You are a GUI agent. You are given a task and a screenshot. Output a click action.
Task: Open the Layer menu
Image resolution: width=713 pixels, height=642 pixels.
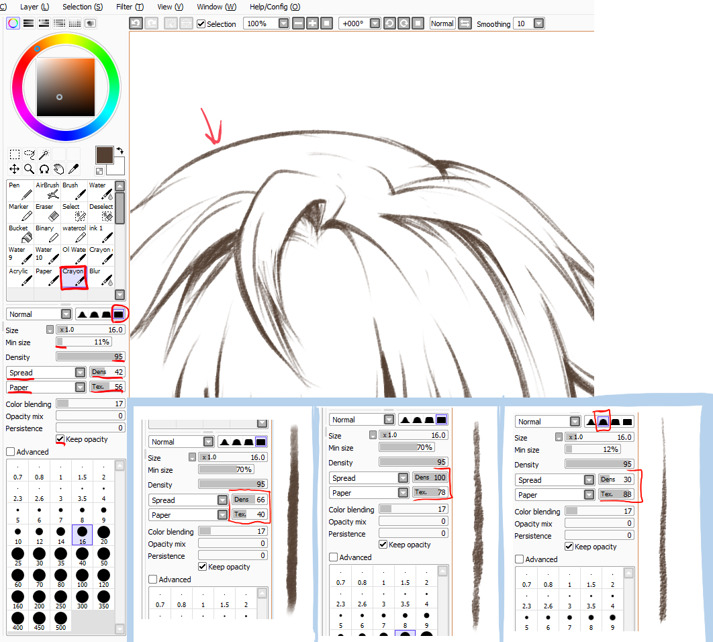coord(34,7)
